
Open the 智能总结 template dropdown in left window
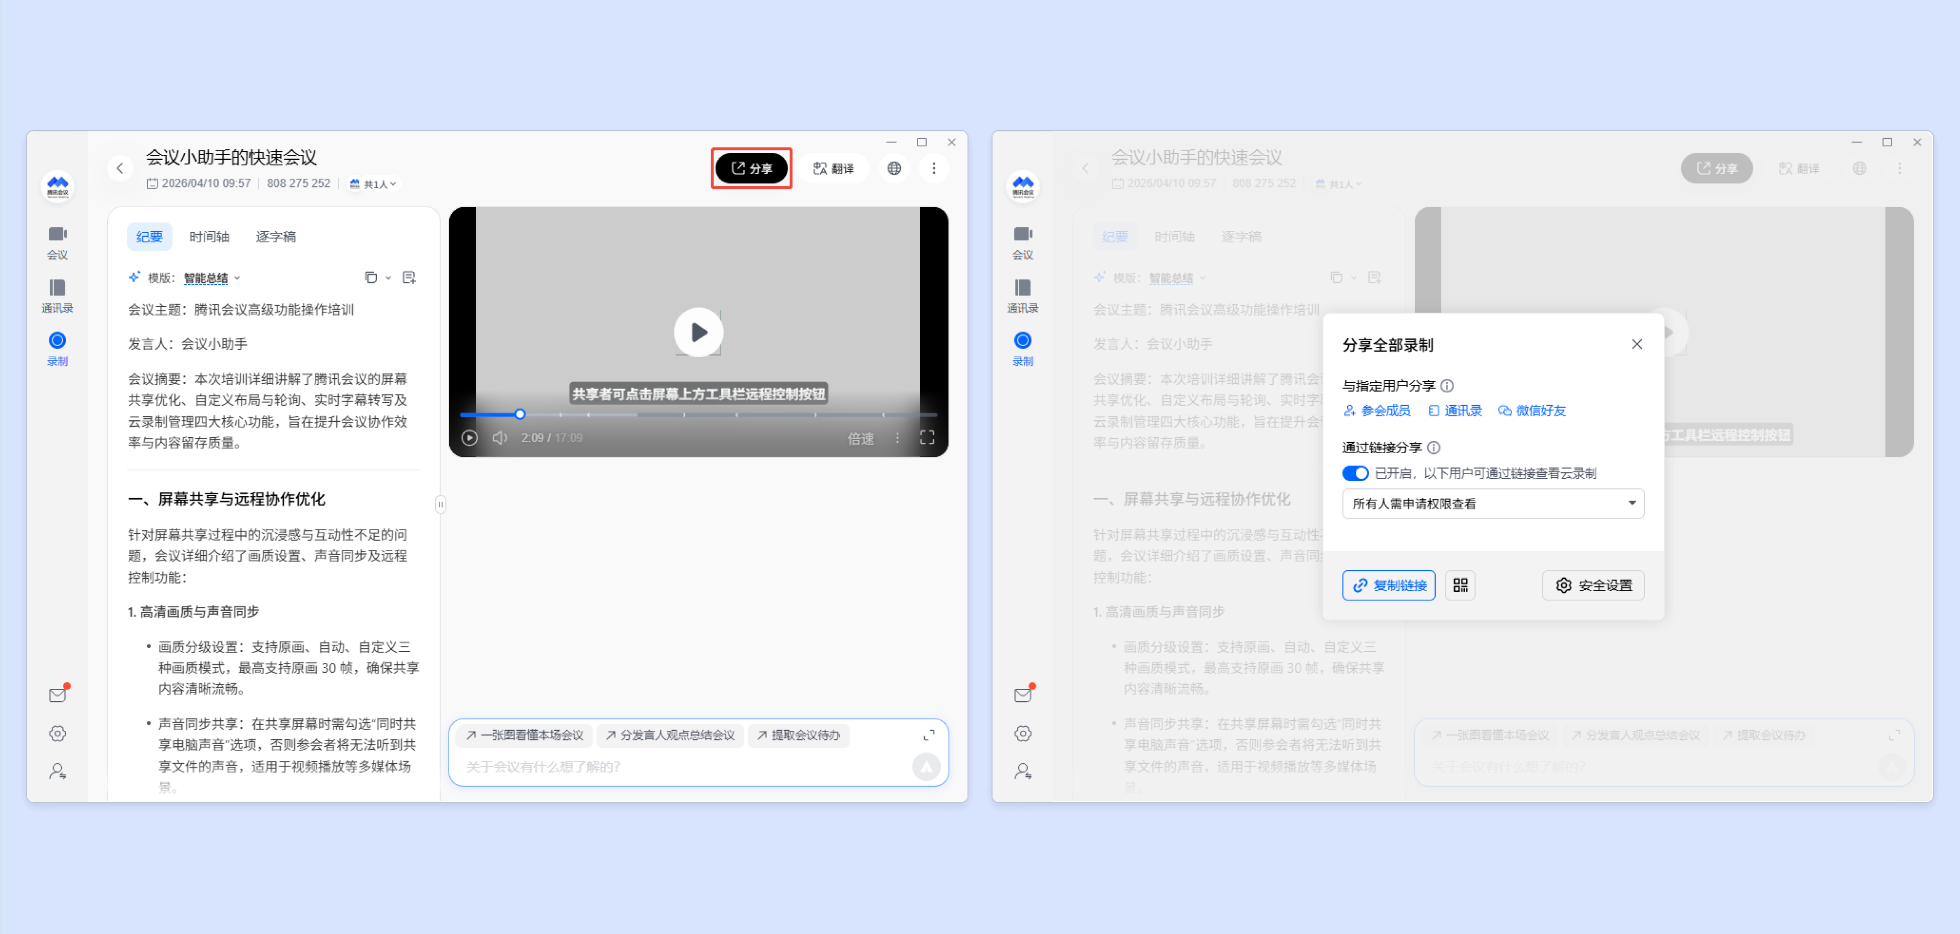[x=211, y=277]
